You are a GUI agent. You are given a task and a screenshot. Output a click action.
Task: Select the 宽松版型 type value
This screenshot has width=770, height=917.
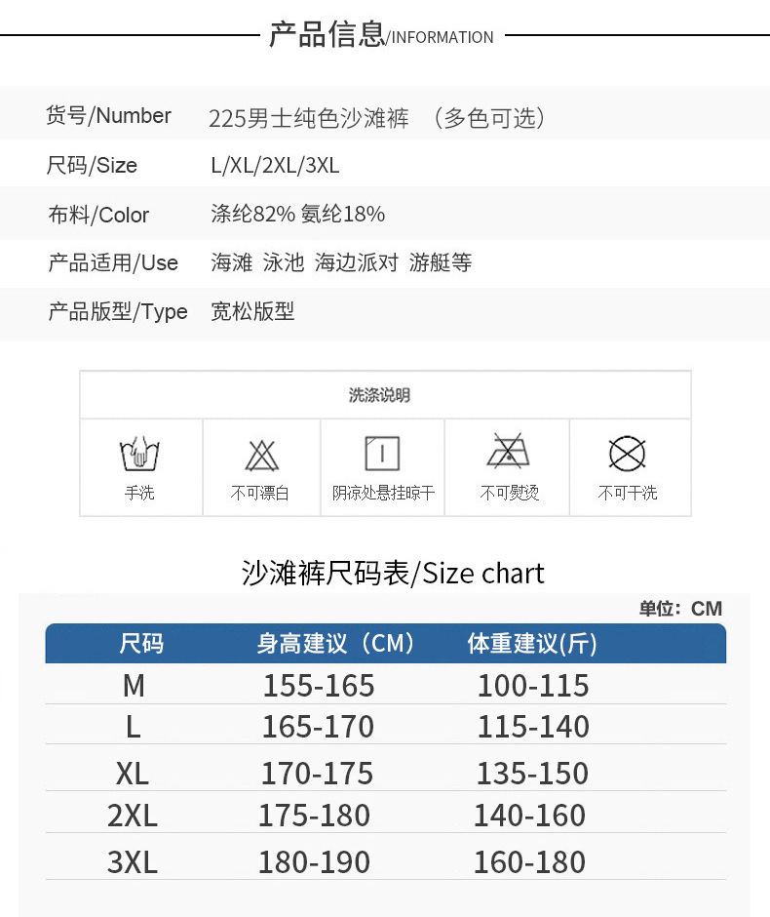(x=252, y=312)
